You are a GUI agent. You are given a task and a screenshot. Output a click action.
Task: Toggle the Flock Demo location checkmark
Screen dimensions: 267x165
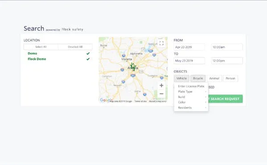(x=88, y=59)
